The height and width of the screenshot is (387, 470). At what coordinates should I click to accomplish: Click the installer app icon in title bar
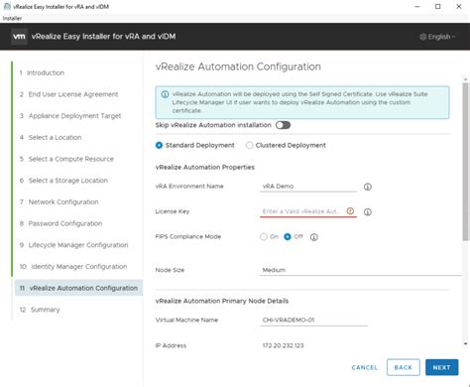point(7,6)
